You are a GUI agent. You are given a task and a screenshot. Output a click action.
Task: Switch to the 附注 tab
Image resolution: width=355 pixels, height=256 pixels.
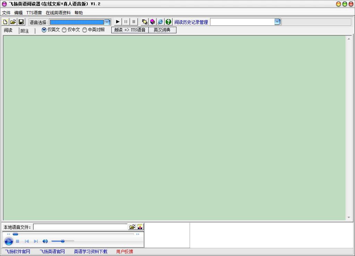pos(25,31)
